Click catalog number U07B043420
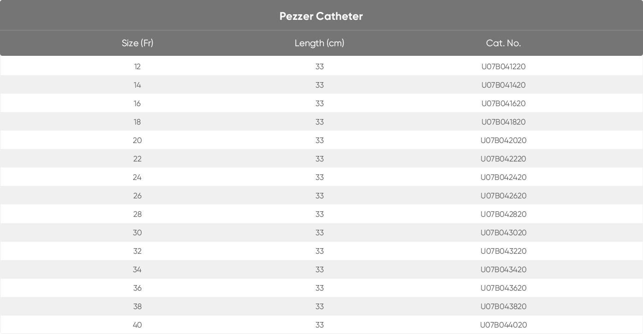This screenshot has height=334, width=643. (x=503, y=269)
